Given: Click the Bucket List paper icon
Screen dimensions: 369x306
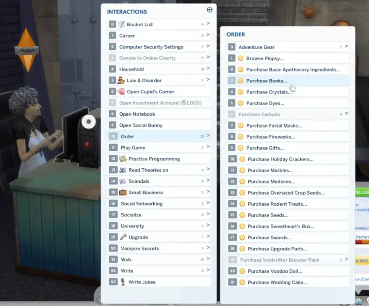Looking at the screenshot, I should tap(121, 24).
